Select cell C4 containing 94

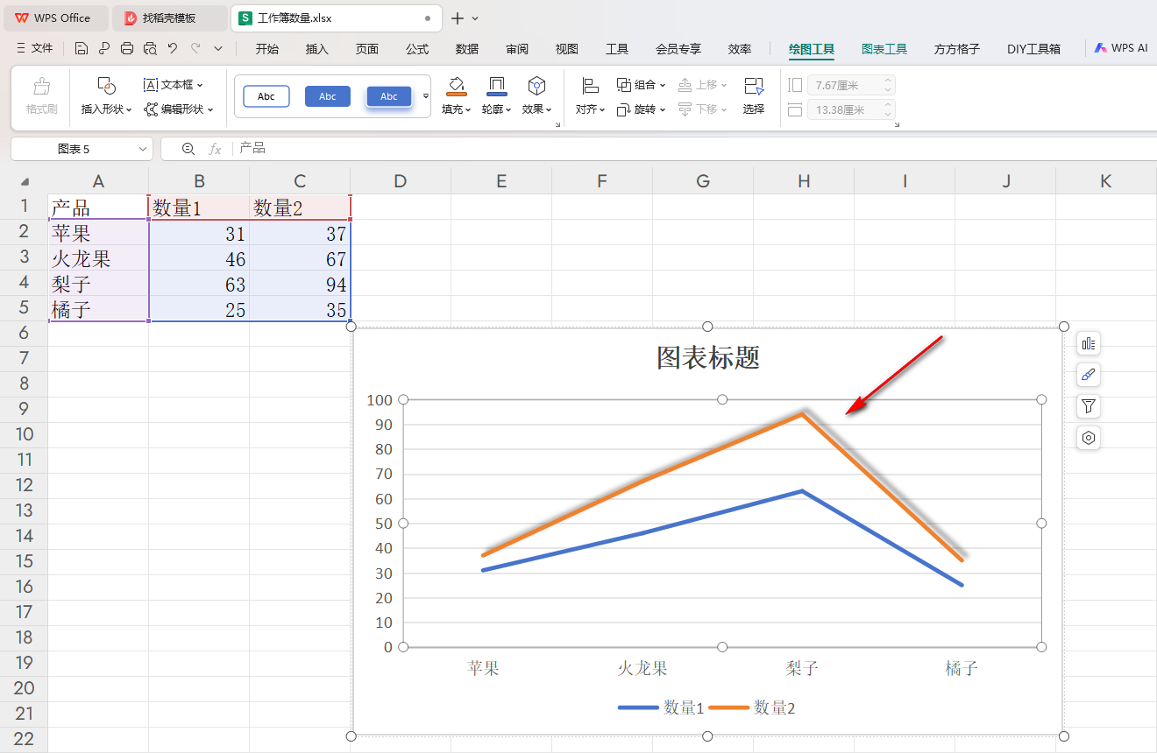pos(300,284)
